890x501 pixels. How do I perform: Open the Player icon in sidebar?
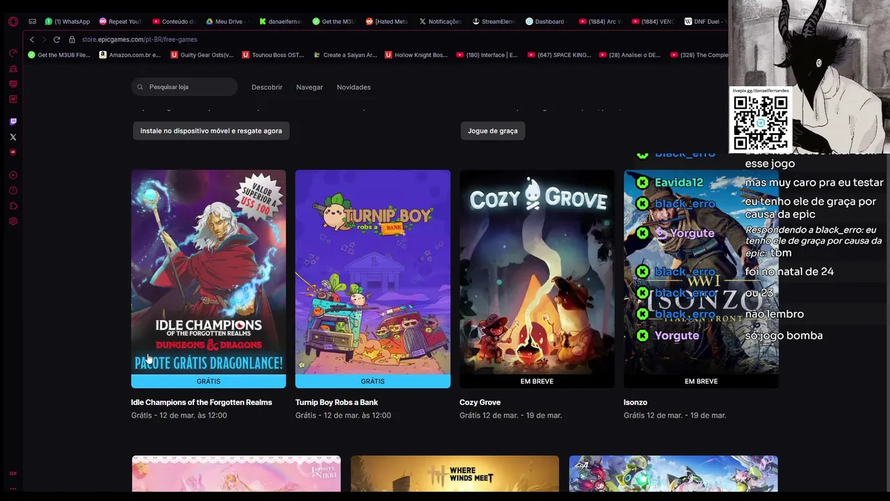coord(13,175)
